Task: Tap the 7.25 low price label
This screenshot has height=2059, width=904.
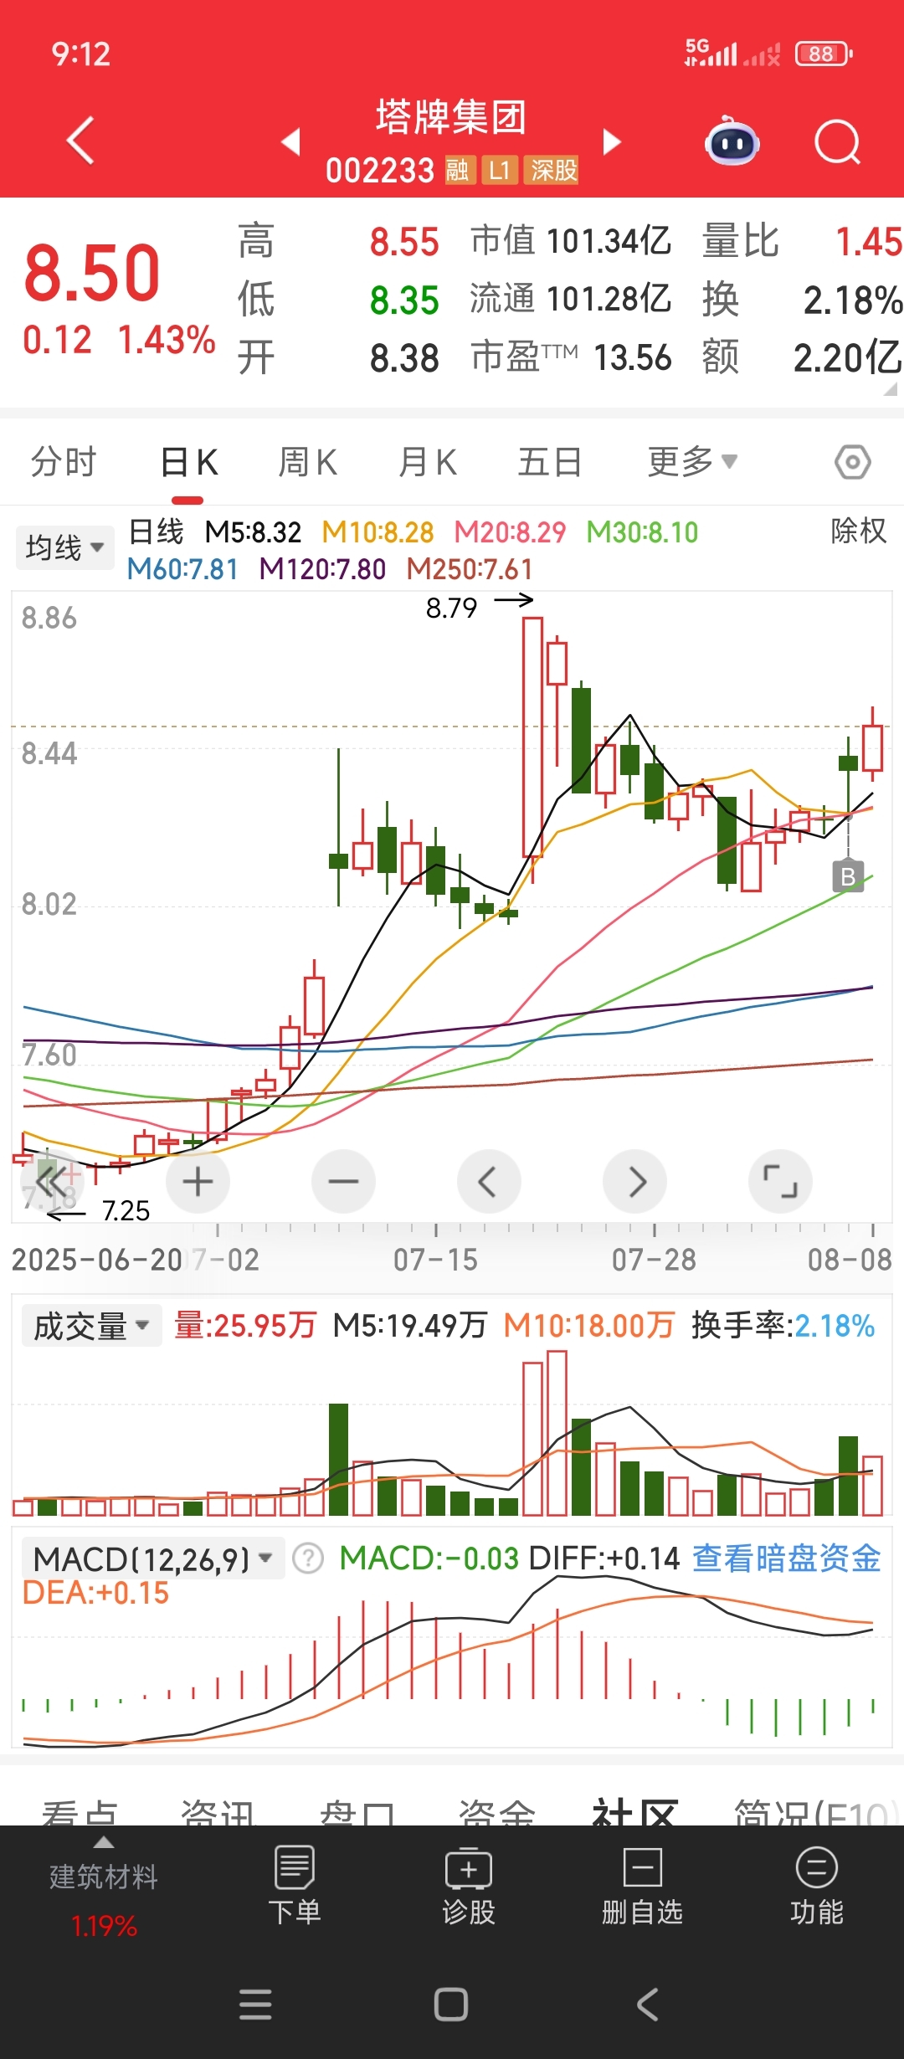Action: click(126, 1211)
